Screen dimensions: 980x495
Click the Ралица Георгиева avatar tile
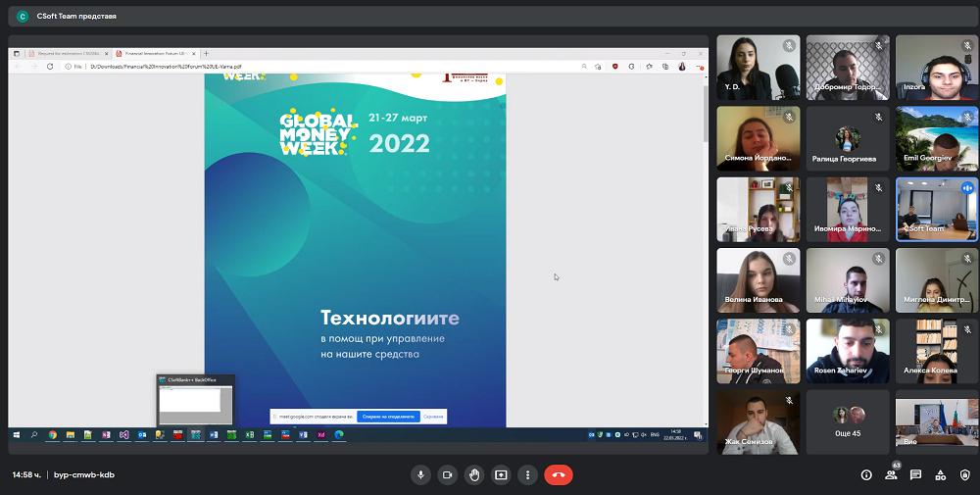point(848,139)
